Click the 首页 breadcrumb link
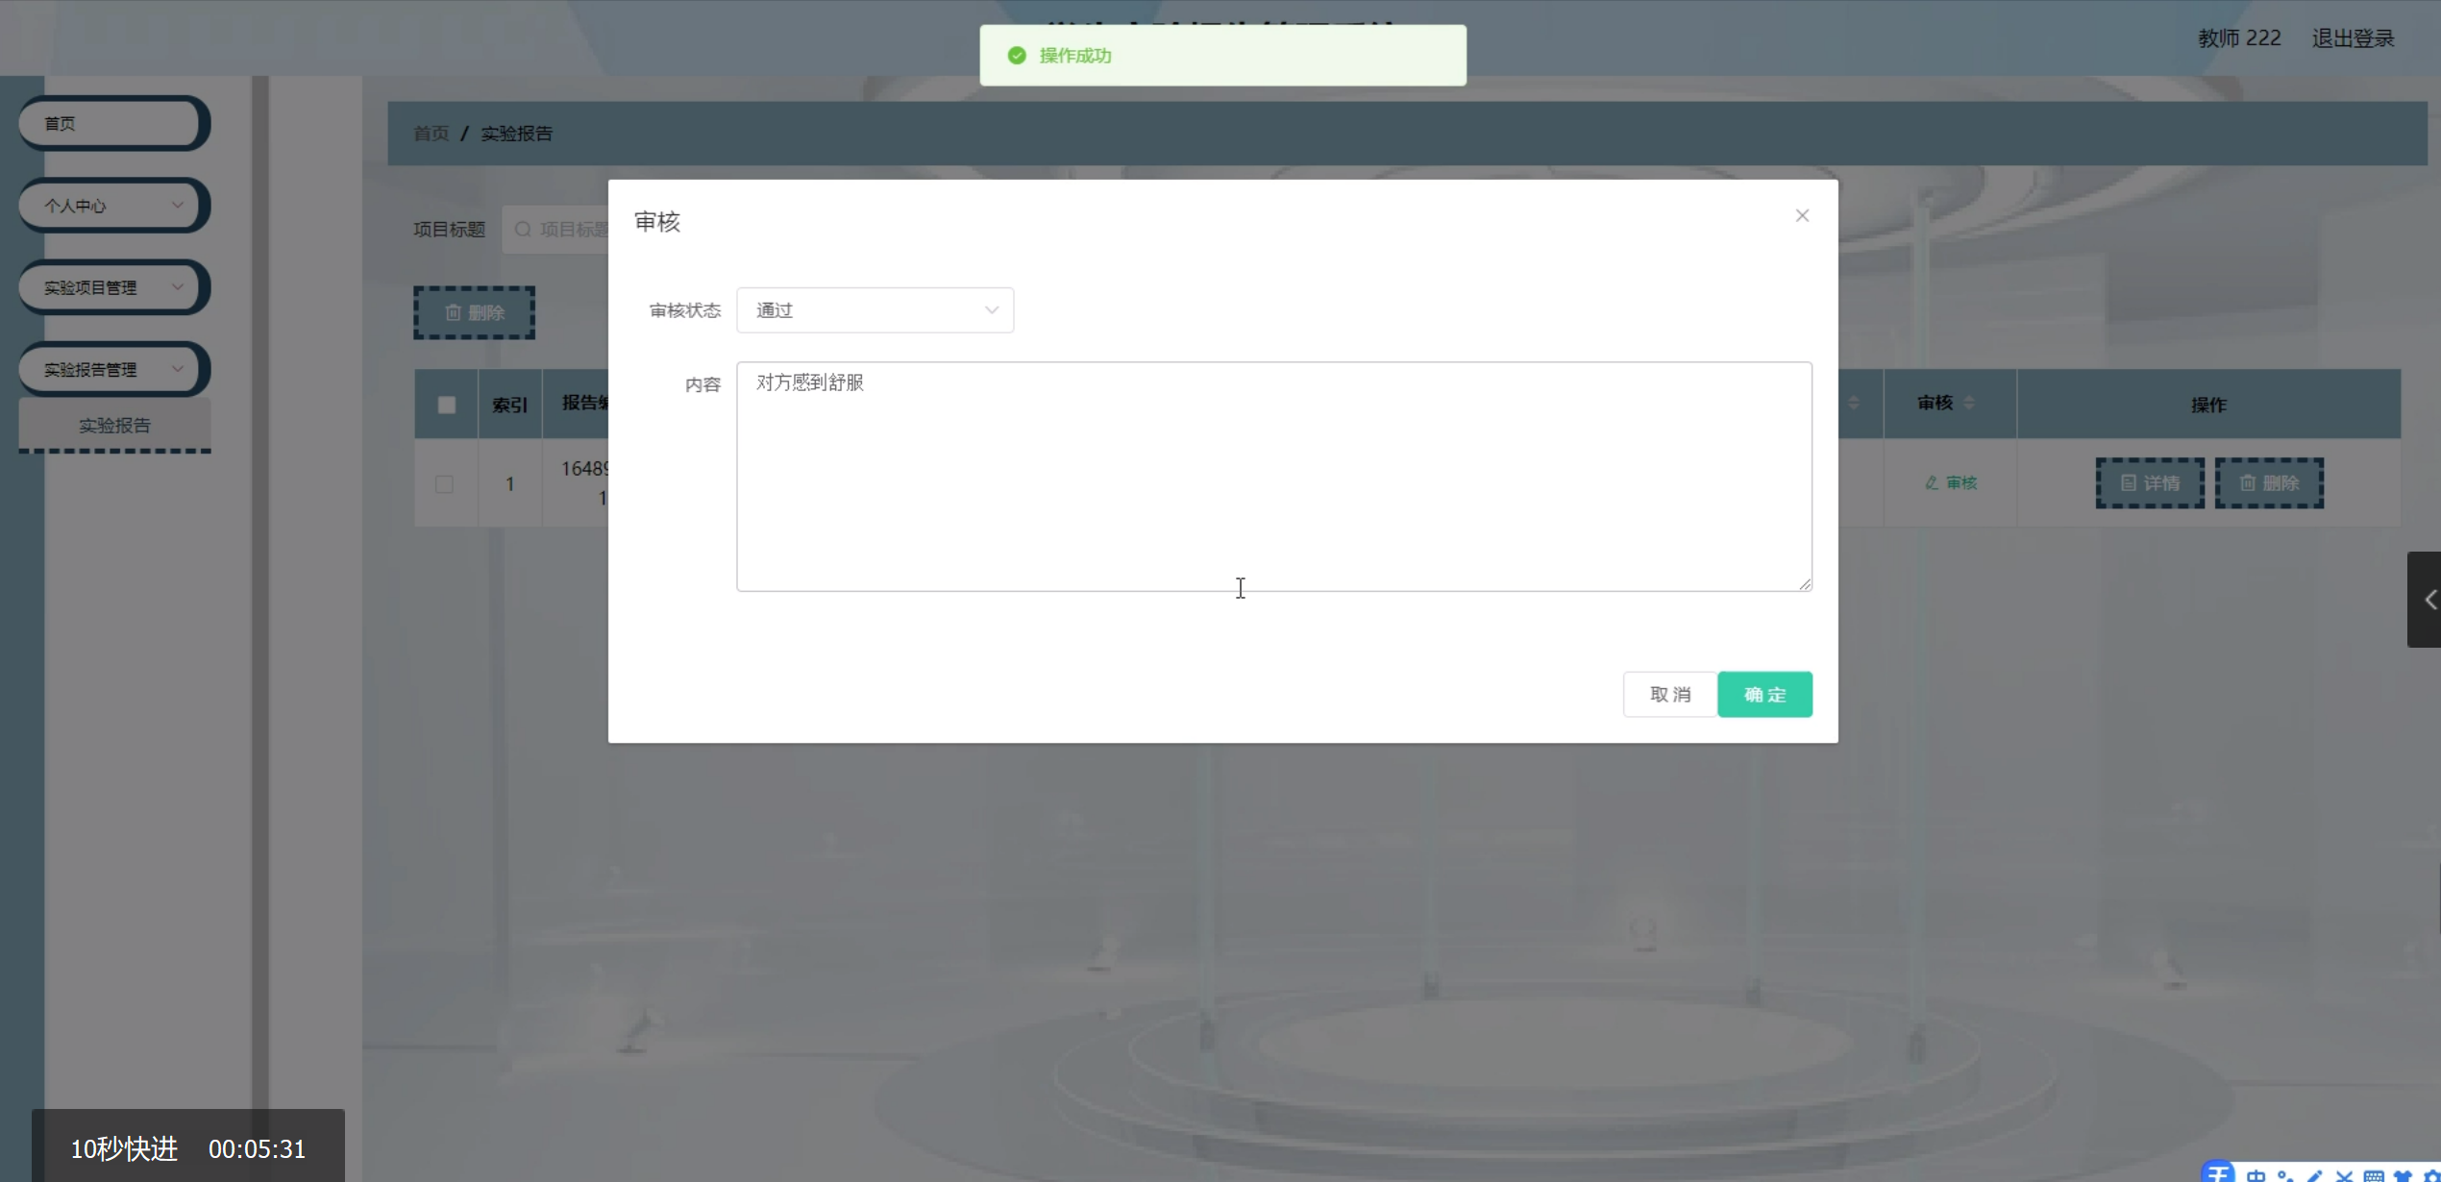 click(x=430, y=133)
